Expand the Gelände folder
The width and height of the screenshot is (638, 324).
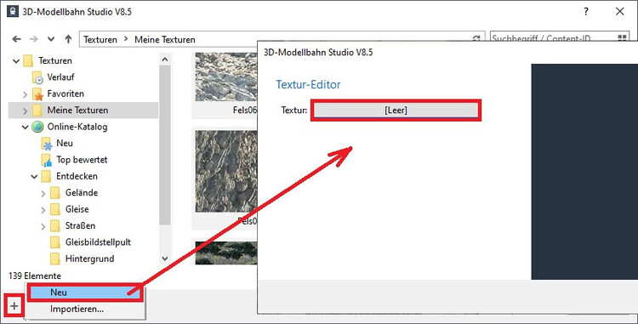pos(43,194)
